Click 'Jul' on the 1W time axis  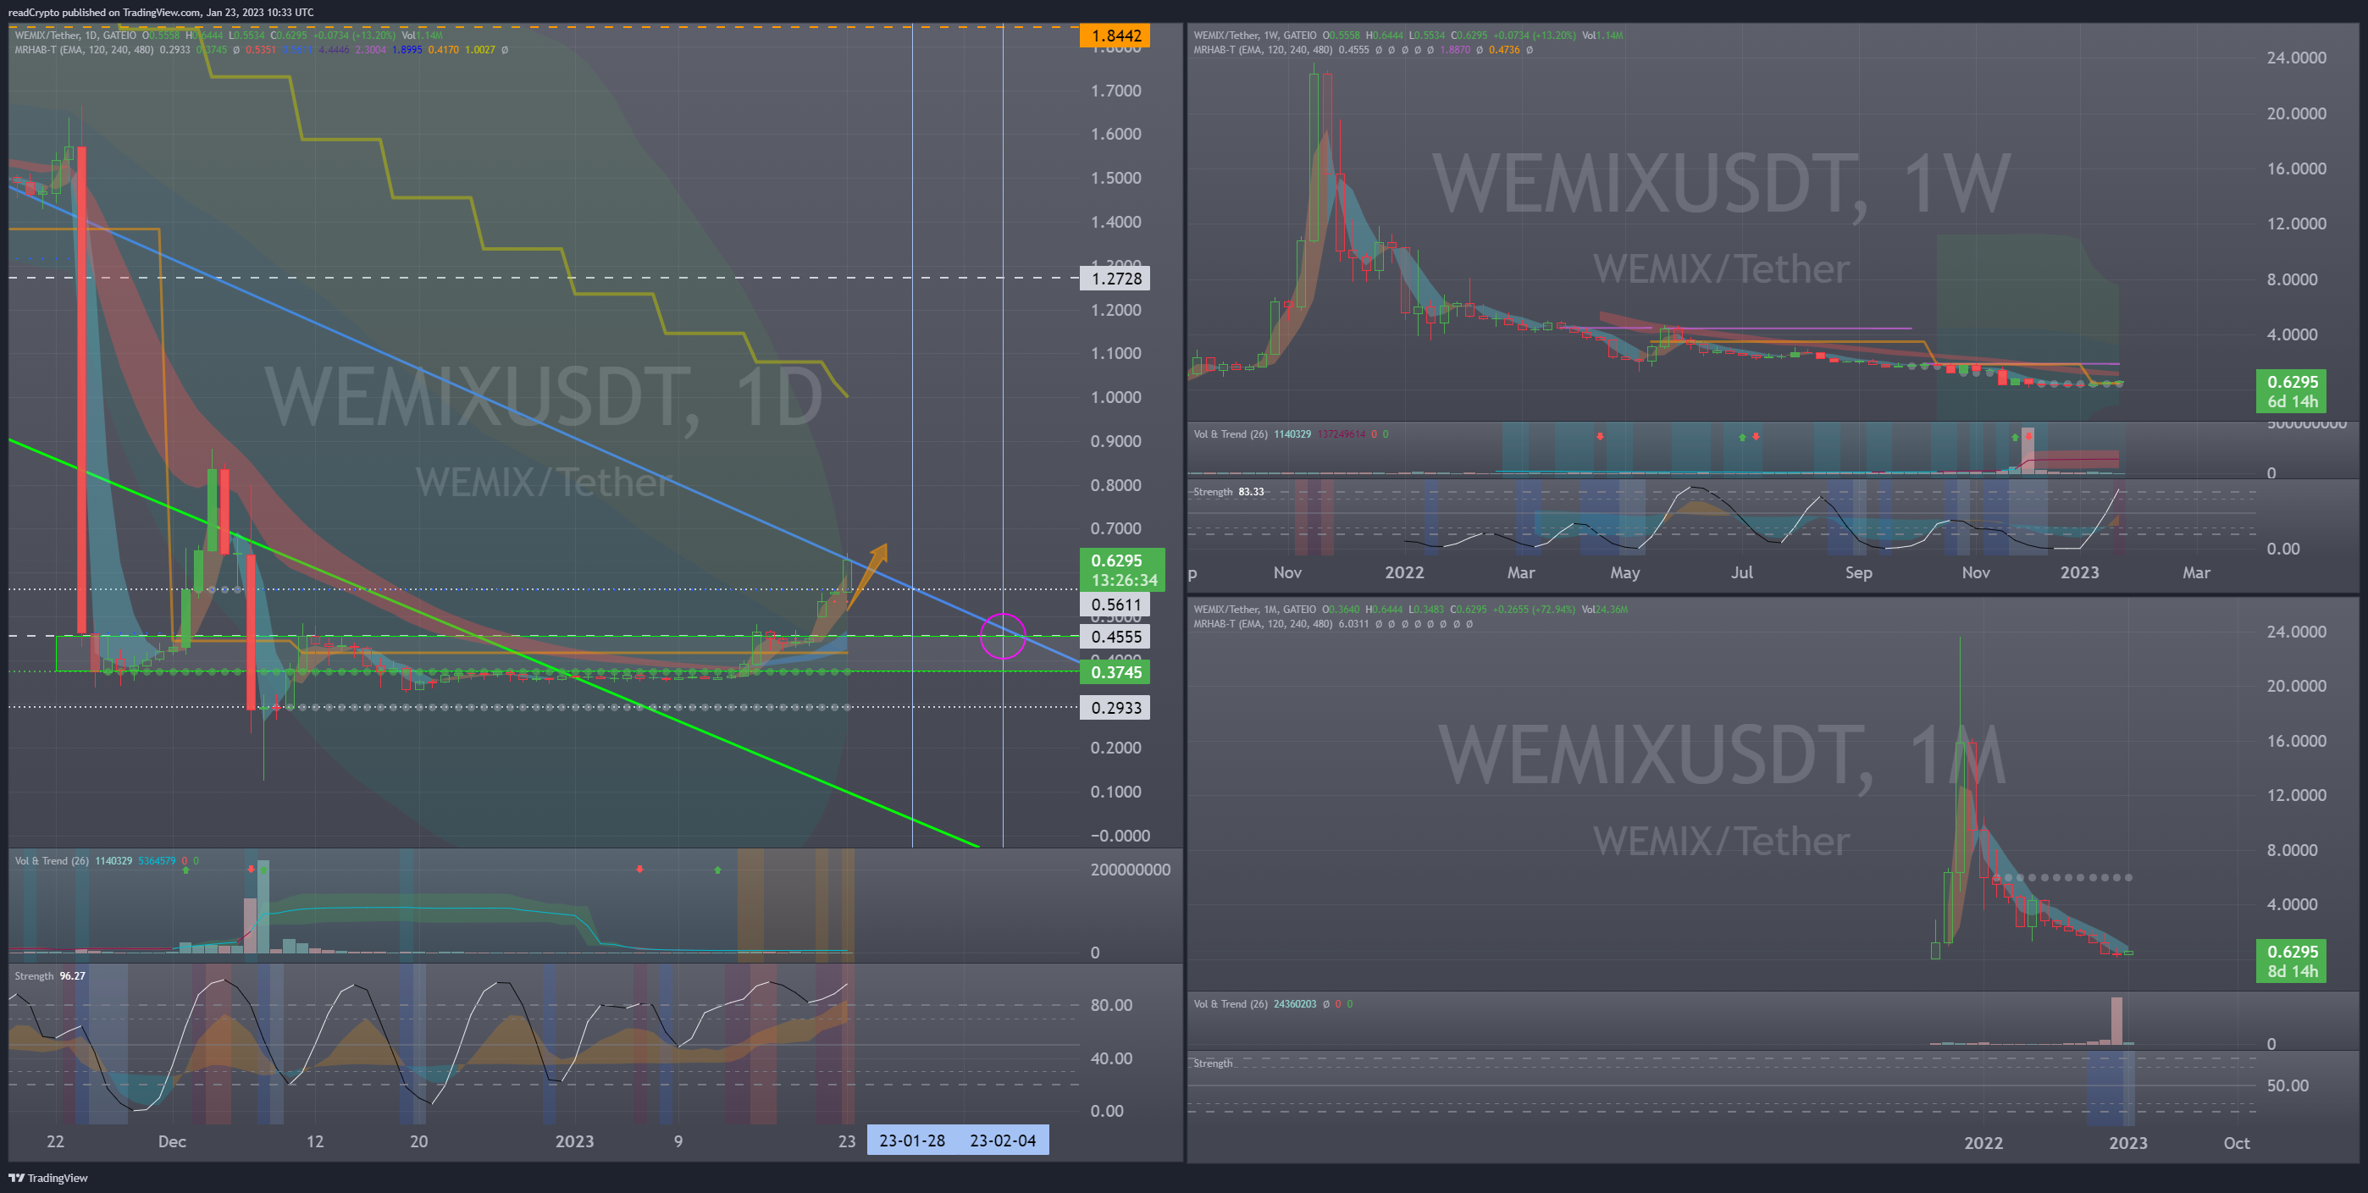[1742, 572]
